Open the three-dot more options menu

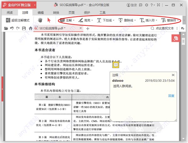177,28
